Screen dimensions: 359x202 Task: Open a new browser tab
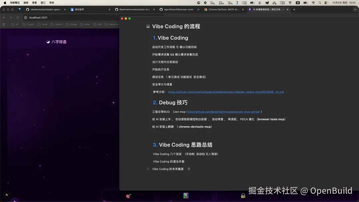[294, 10]
